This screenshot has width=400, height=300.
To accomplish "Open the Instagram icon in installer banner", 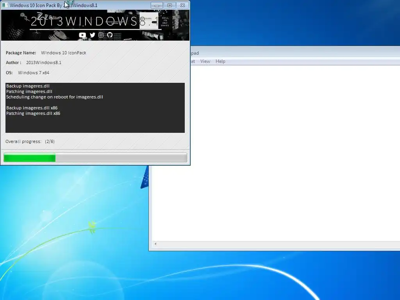I will point(101,35).
